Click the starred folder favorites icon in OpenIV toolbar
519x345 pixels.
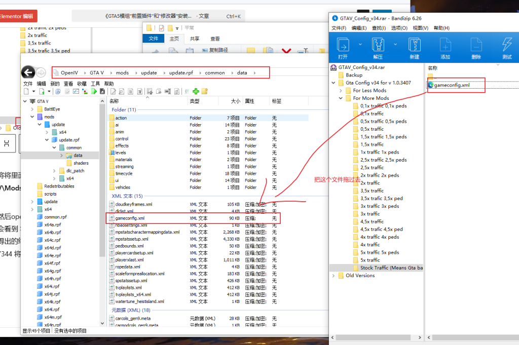(205, 91)
